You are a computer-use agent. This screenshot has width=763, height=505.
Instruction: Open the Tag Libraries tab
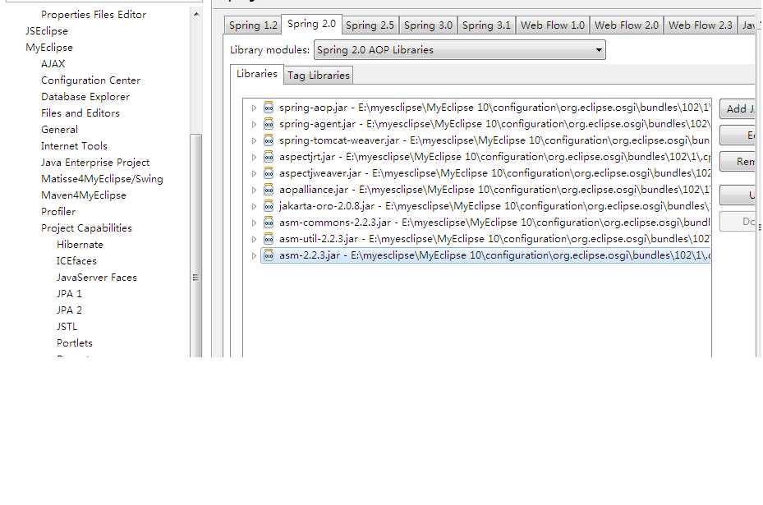point(318,76)
